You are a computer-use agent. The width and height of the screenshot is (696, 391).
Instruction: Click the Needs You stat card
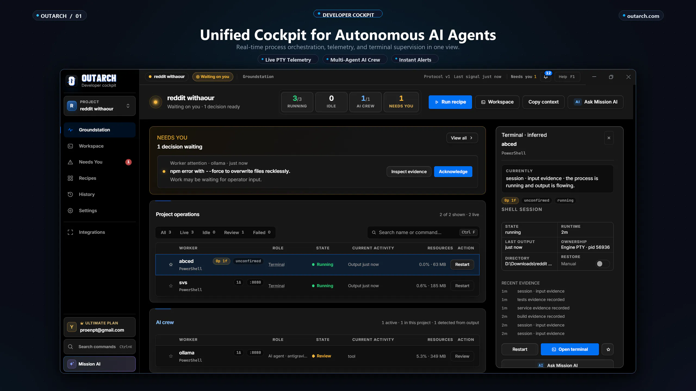[401, 102]
